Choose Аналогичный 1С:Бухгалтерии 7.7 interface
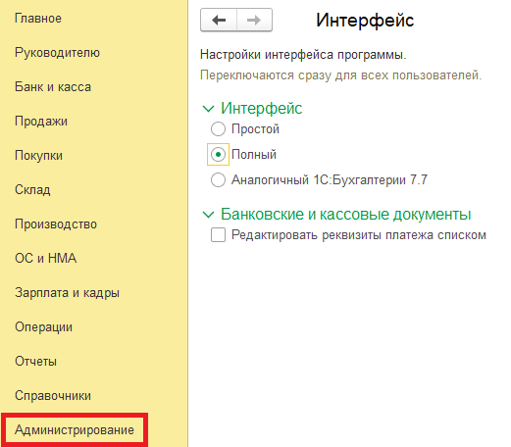The height and width of the screenshot is (447, 511). 218,179
